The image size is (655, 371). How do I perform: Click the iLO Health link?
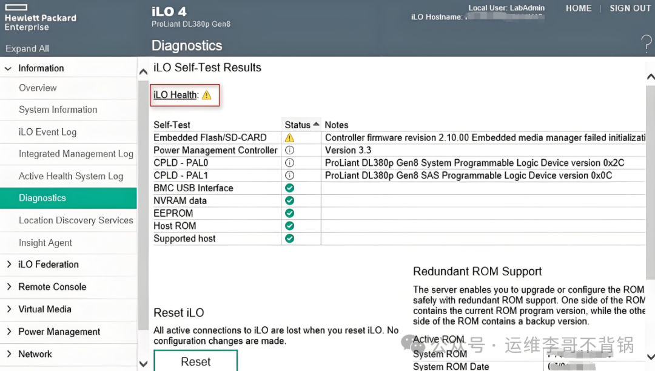coord(175,95)
